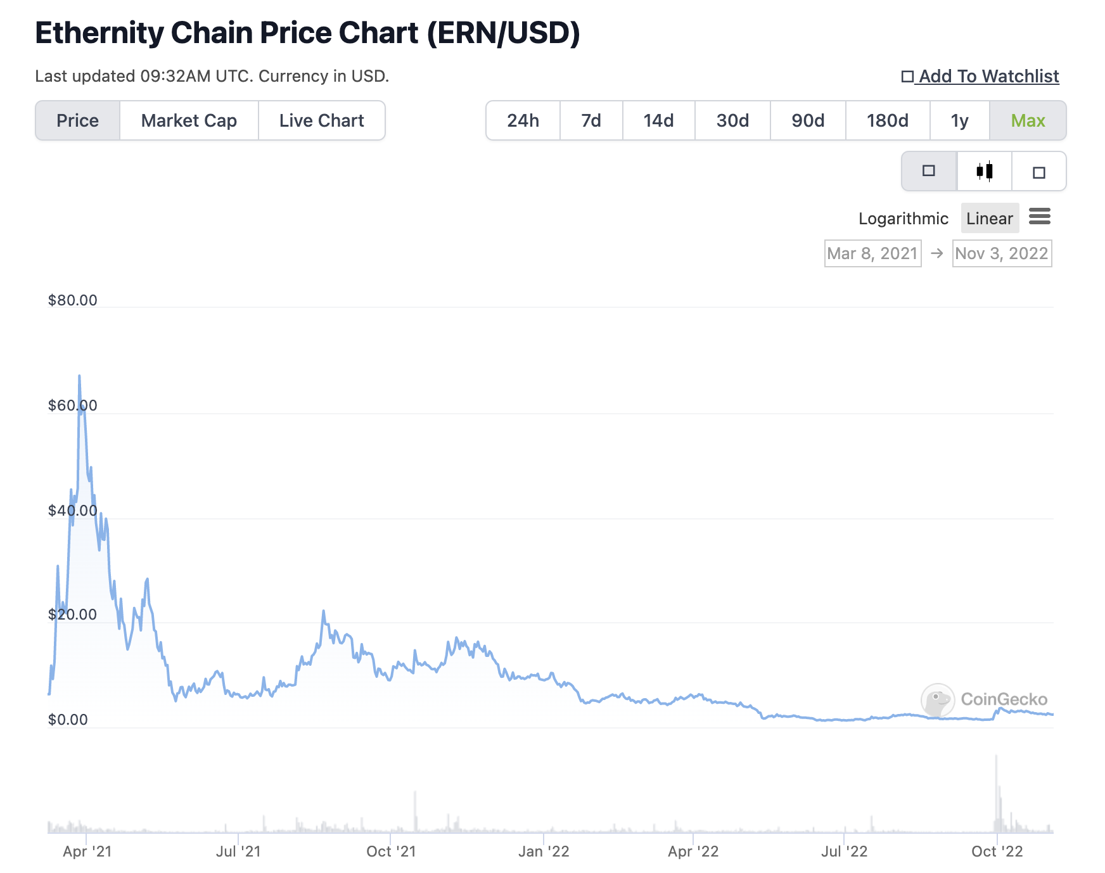The width and height of the screenshot is (1105, 873).
Task: Select the 90d time range
Action: 807,120
